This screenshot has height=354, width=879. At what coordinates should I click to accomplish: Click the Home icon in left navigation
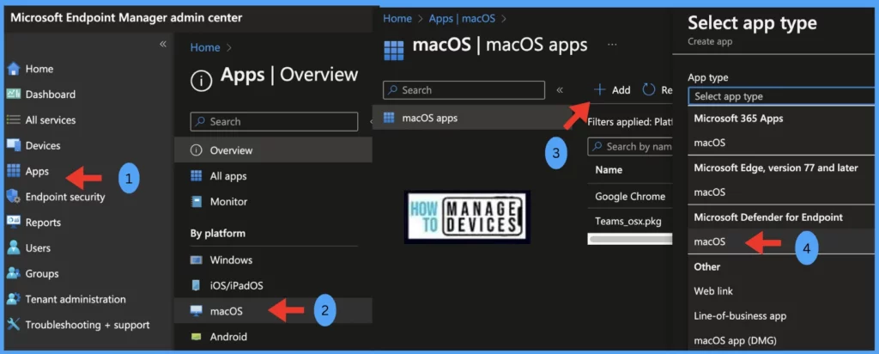coord(14,69)
